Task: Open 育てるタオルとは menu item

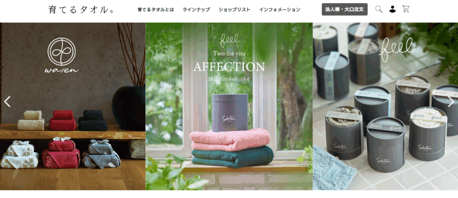Action: click(156, 9)
